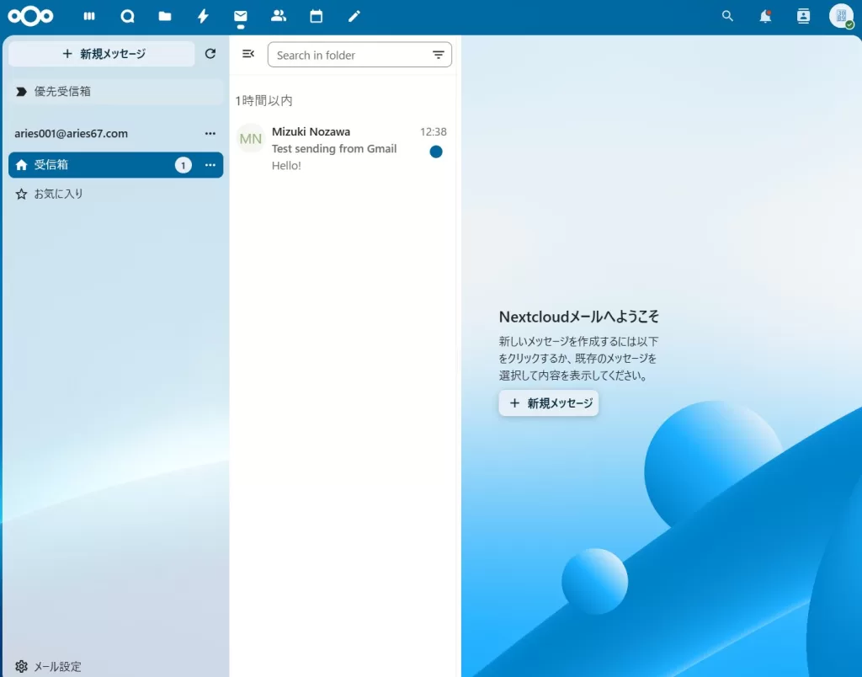Open the Notes pencil icon in the top bar
862x677 pixels.
(354, 16)
